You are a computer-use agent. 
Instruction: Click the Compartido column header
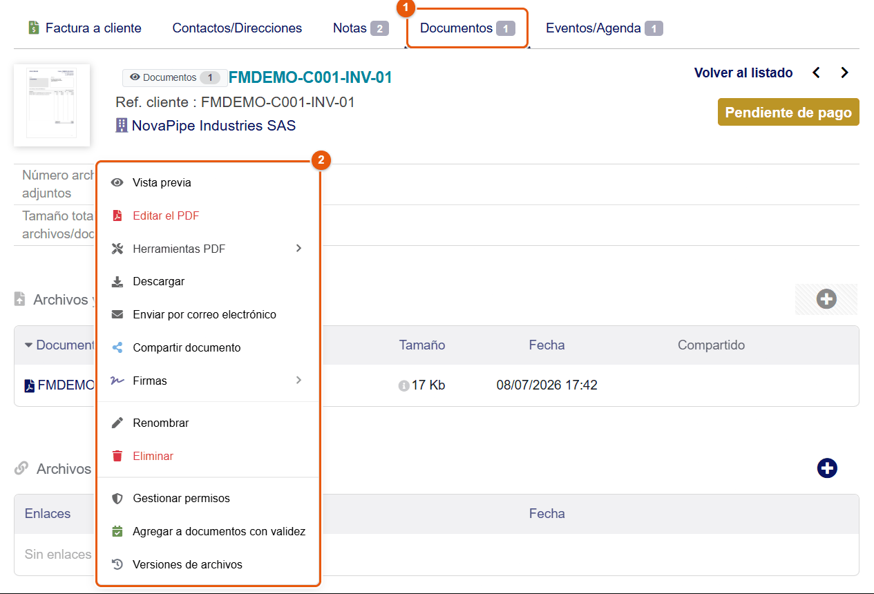711,345
